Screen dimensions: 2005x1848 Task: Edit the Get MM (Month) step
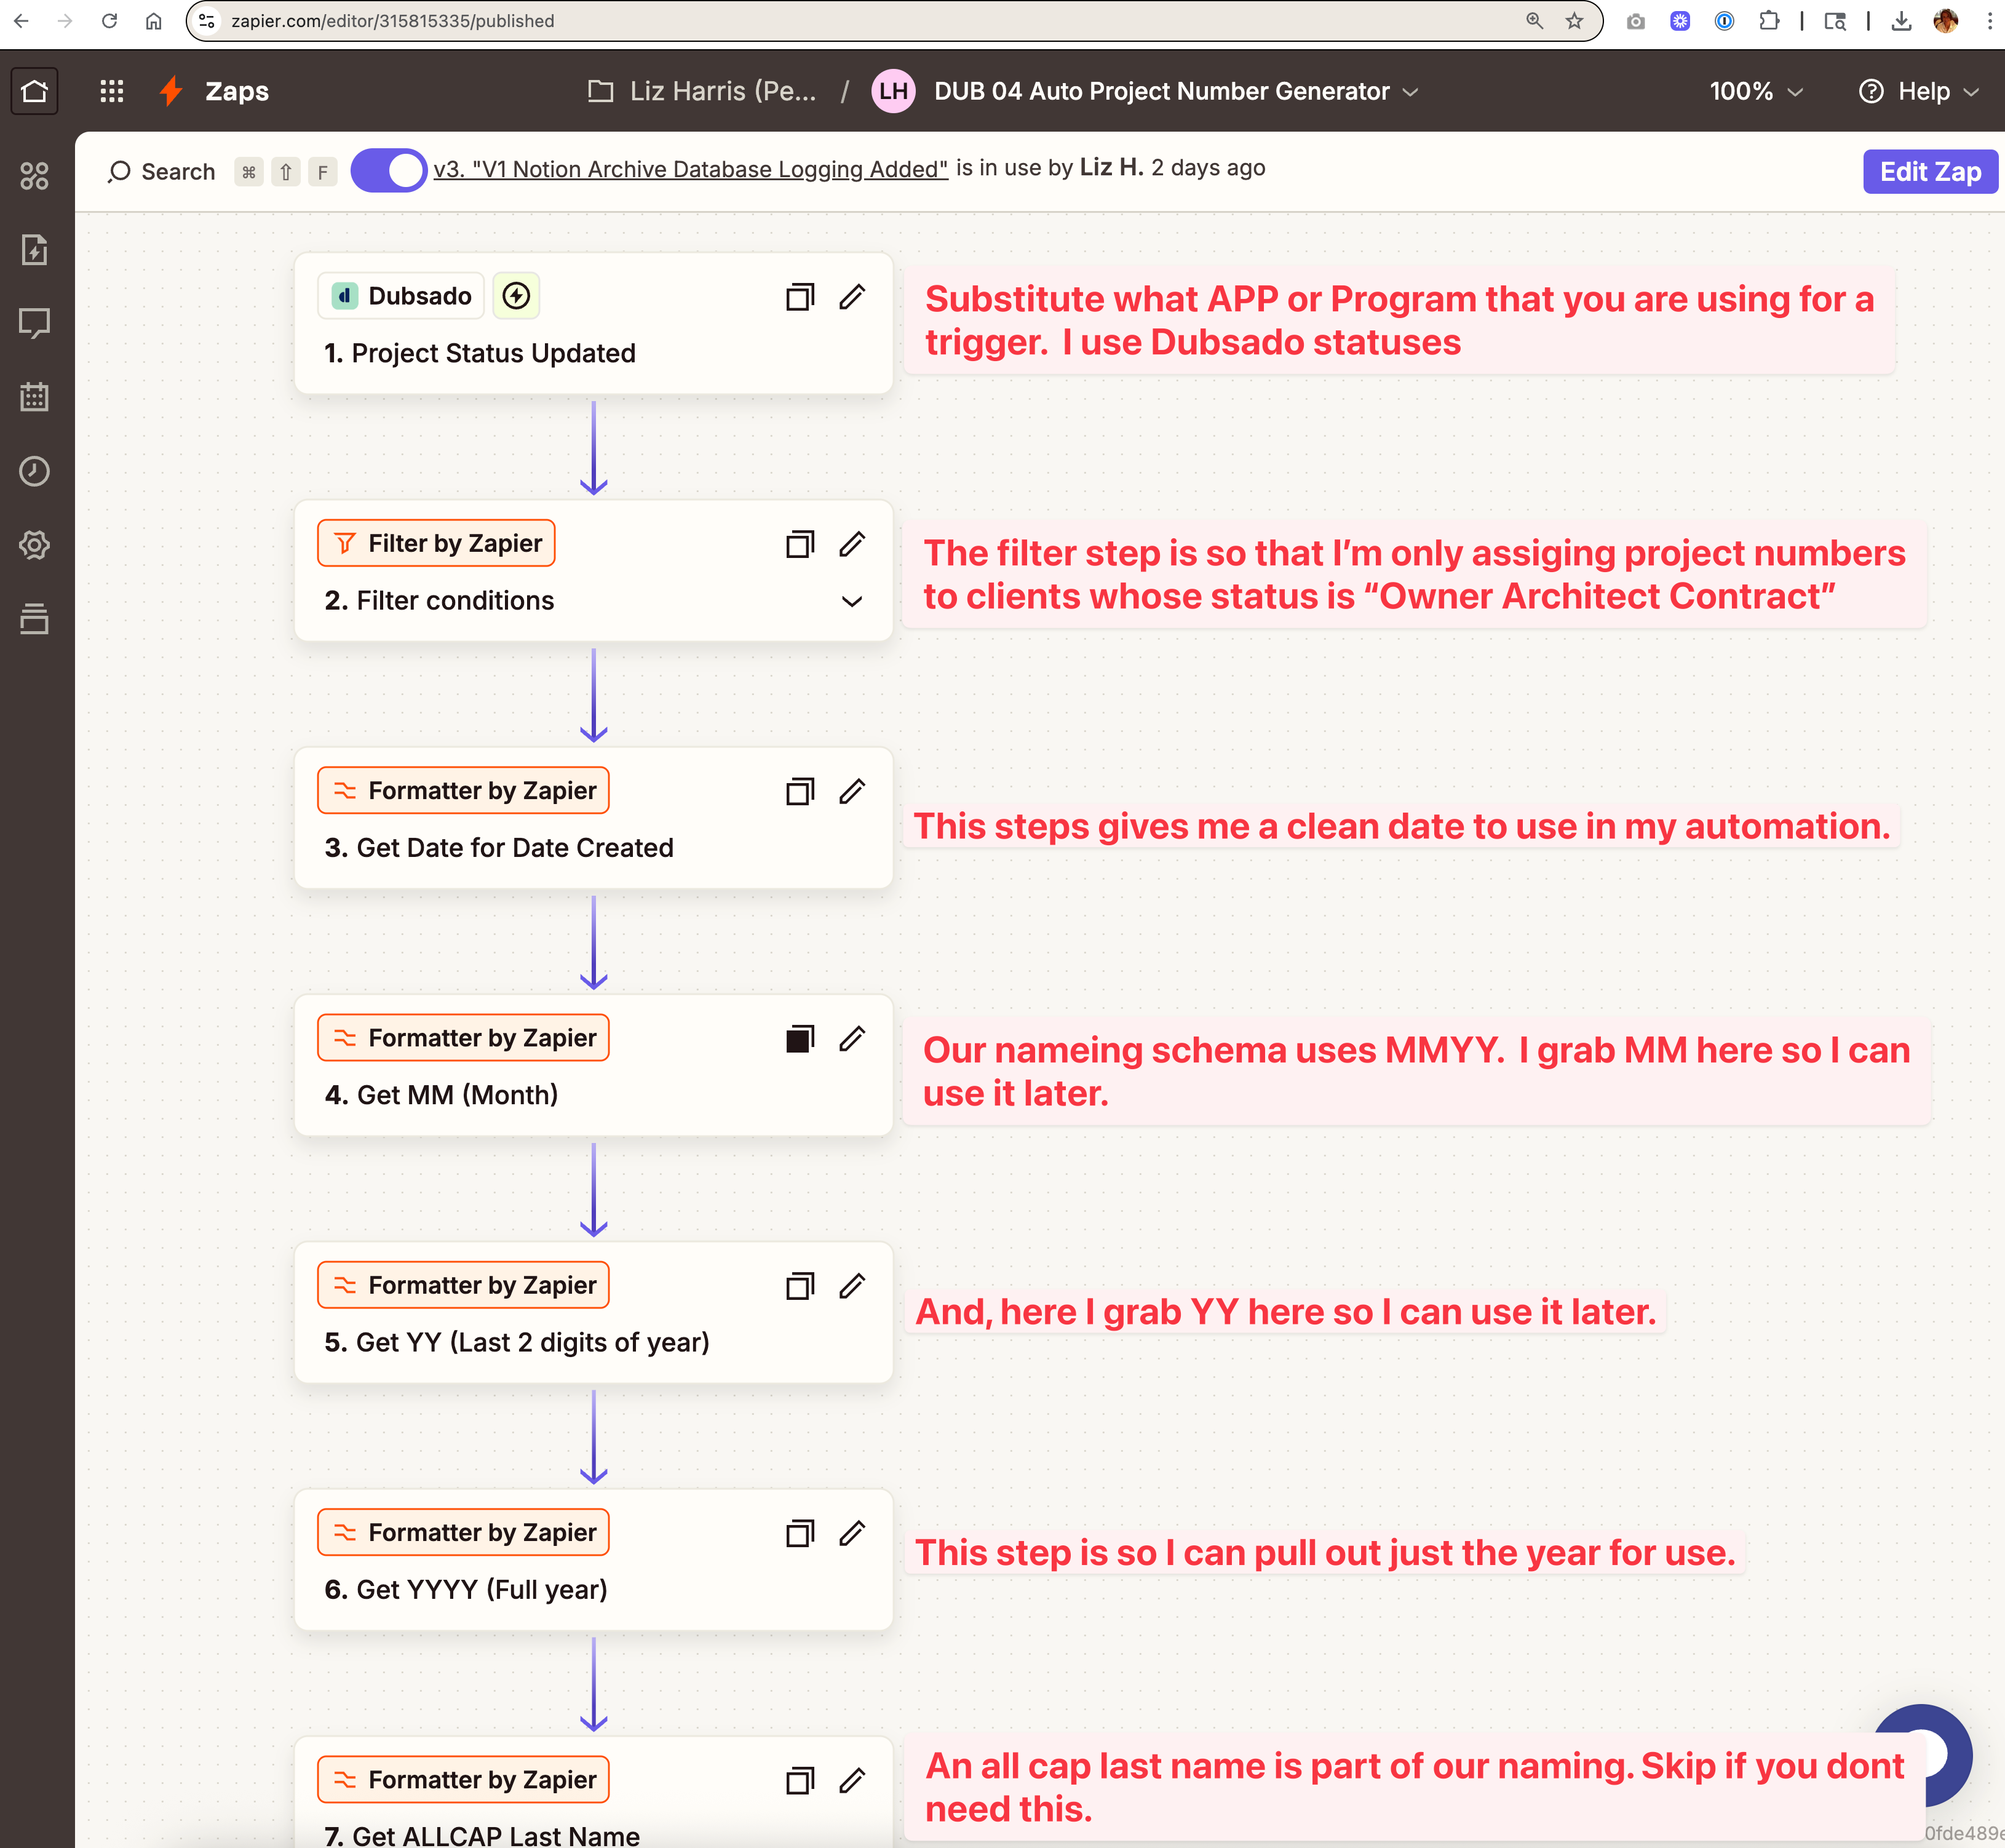click(x=852, y=1039)
